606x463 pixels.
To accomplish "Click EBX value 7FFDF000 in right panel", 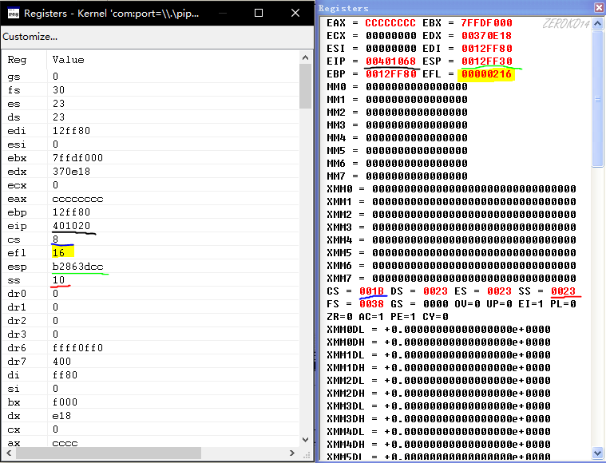I will [x=486, y=23].
